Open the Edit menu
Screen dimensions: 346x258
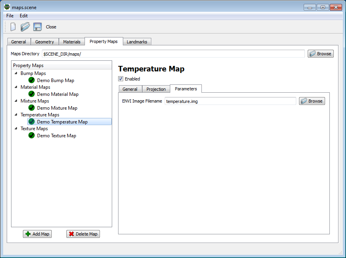point(23,16)
